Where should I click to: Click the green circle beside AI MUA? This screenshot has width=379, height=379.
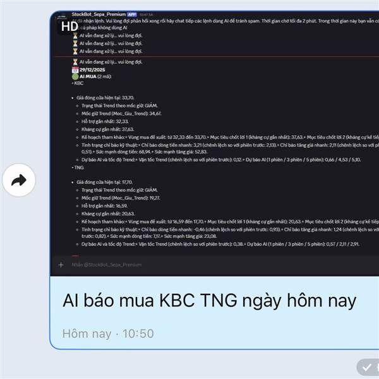[x=75, y=76]
